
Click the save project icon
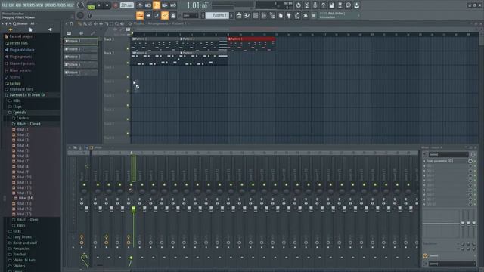coord(331,5)
